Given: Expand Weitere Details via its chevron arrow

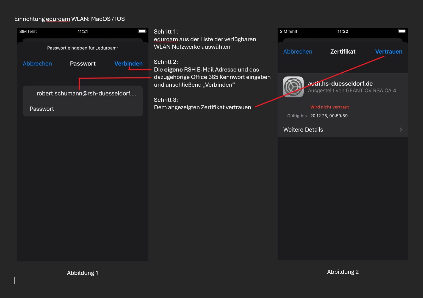Looking at the screenshot, I should point(401,130).
